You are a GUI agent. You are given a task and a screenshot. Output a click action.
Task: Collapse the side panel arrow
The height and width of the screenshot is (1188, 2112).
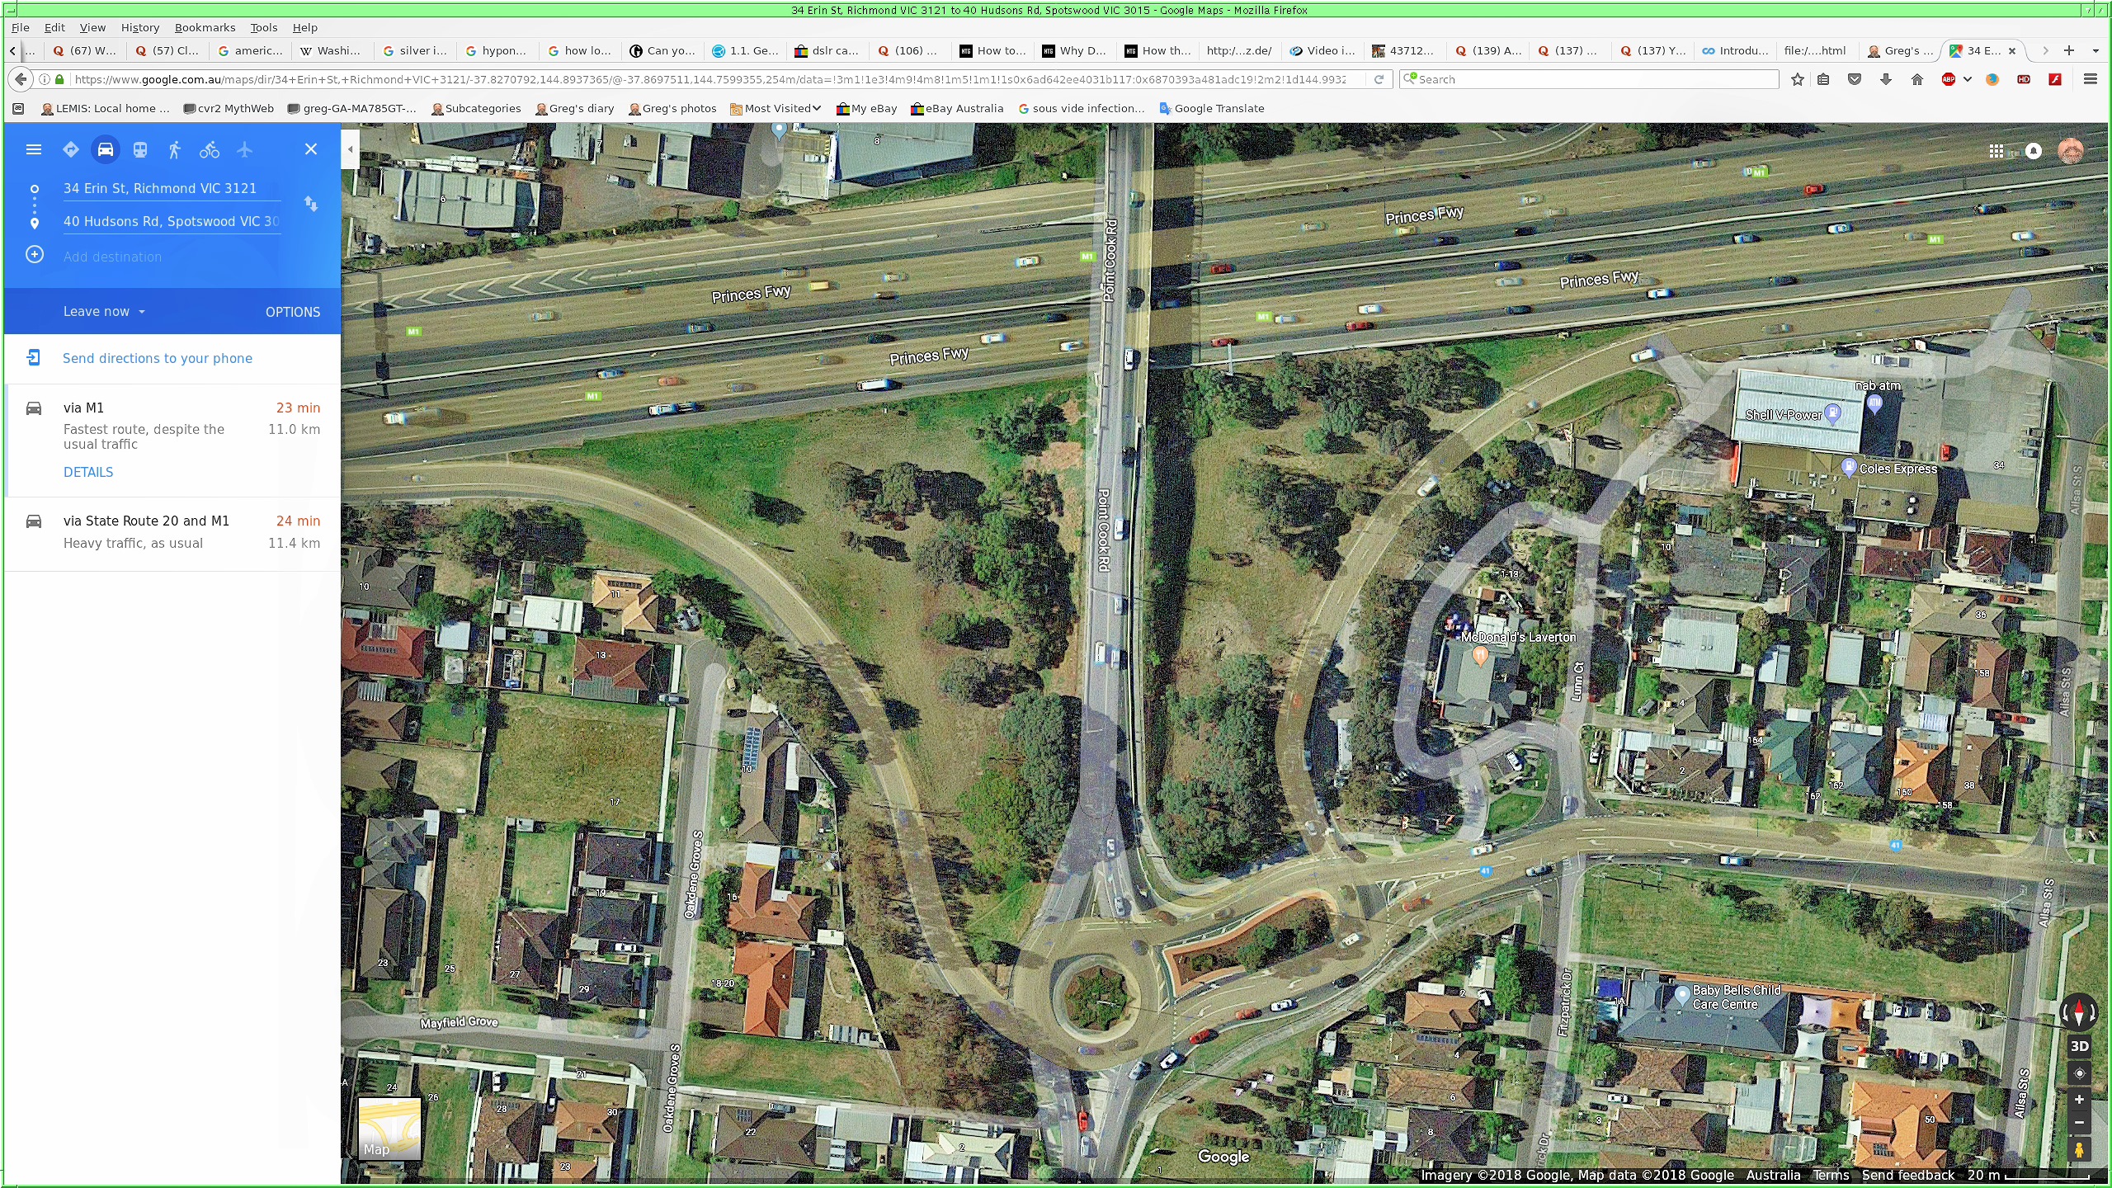click(x=351, y=149)
